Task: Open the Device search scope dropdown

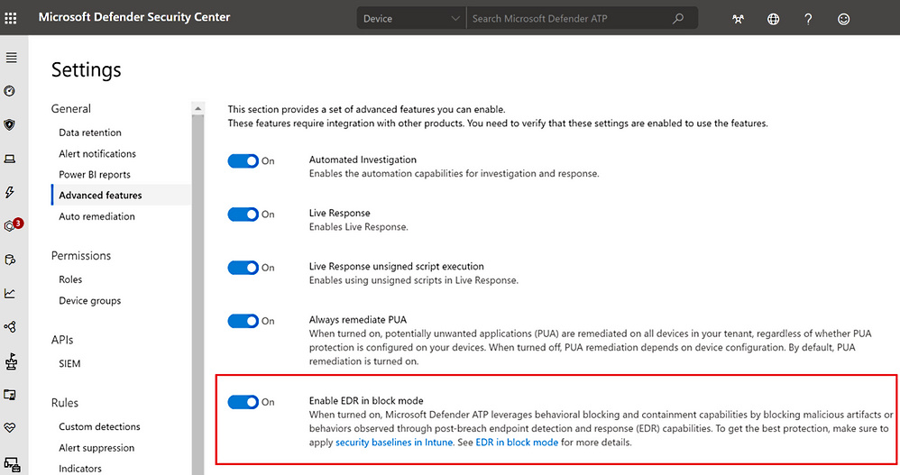Action: point(410,19)
